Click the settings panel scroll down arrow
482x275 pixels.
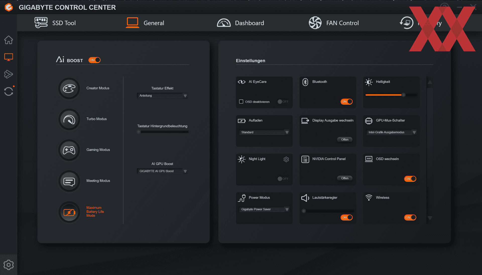tap(430, 218)
